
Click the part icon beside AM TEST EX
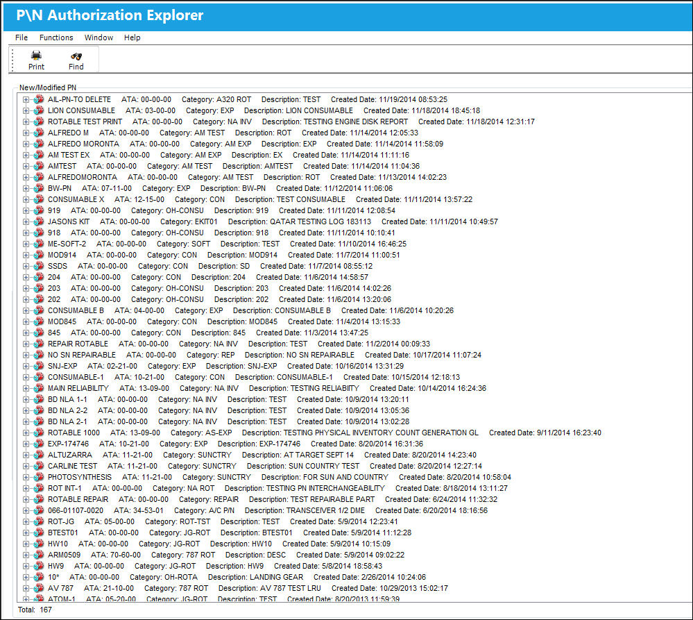39,154
